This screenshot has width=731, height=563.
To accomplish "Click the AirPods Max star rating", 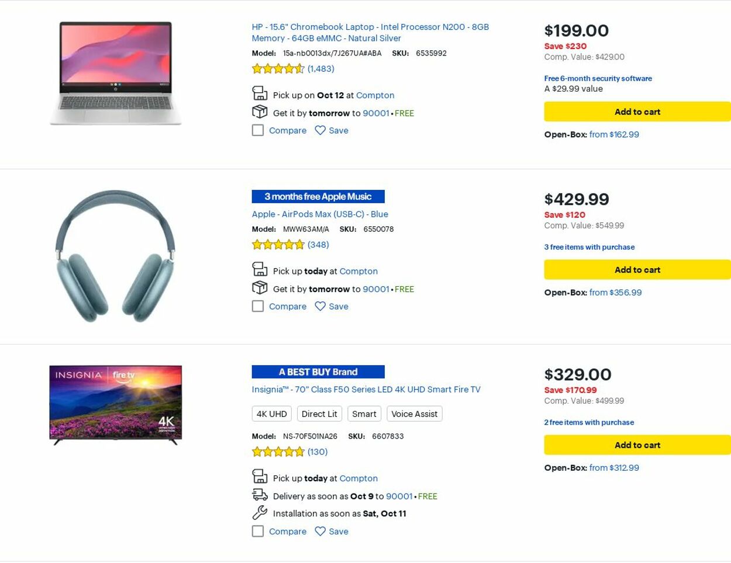I will pos(278,245).
